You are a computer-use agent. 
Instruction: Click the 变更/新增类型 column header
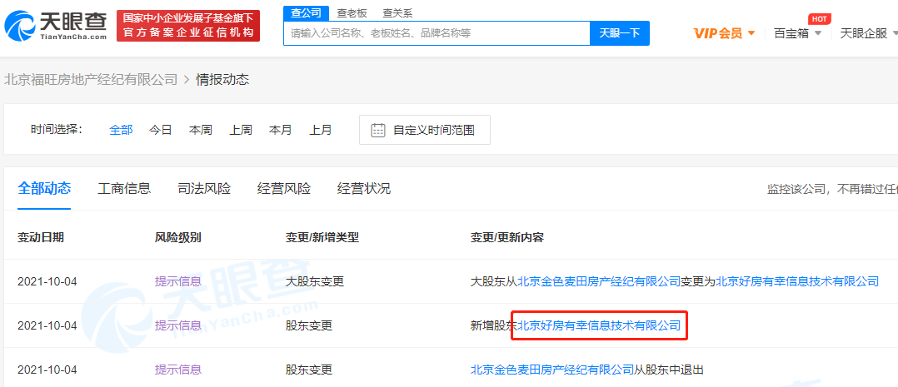(322, 237)
